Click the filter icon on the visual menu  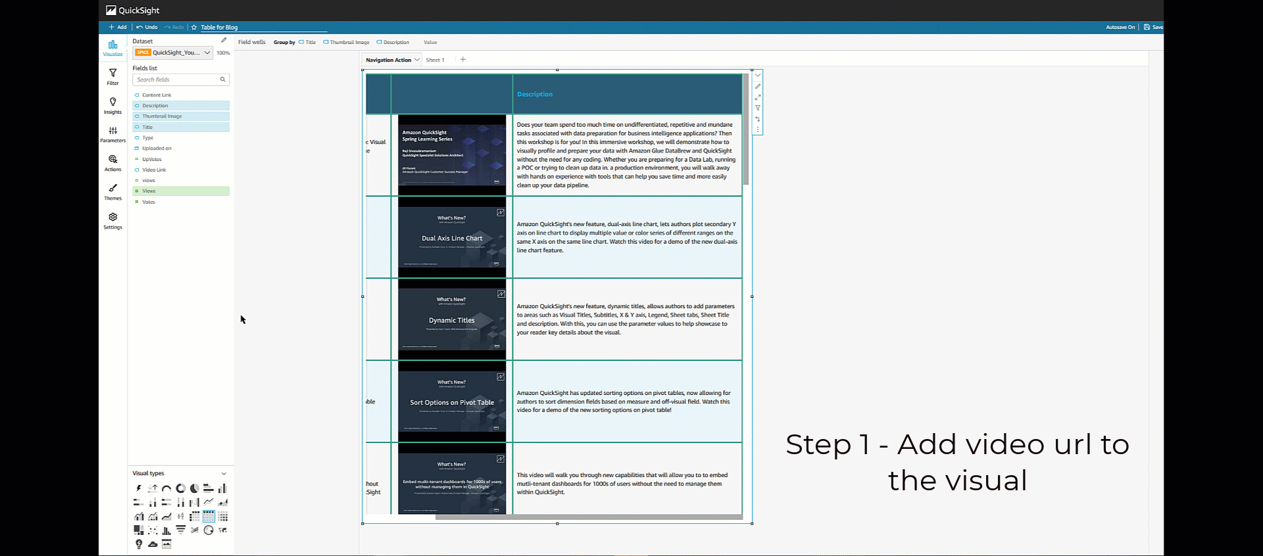tap(758, 108)
